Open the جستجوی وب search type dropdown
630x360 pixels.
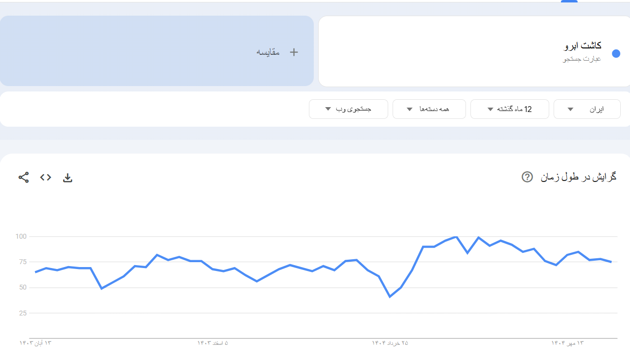coord(348,109)
